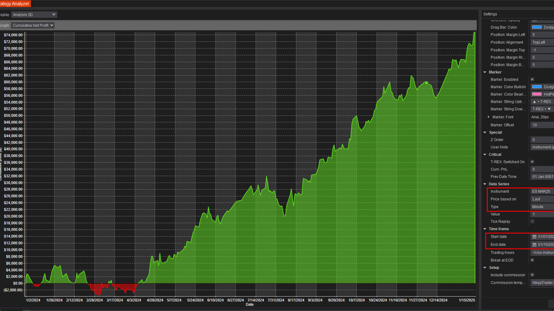Open the Start date calendar icon

pos(534,237)
